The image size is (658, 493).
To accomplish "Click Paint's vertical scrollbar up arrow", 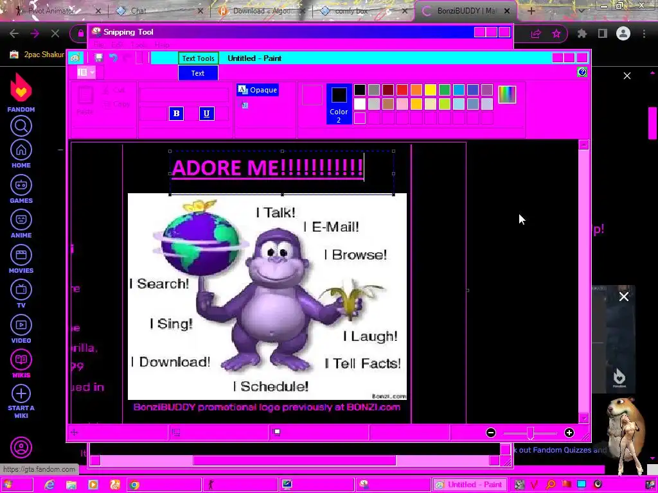I will point(583,145).
